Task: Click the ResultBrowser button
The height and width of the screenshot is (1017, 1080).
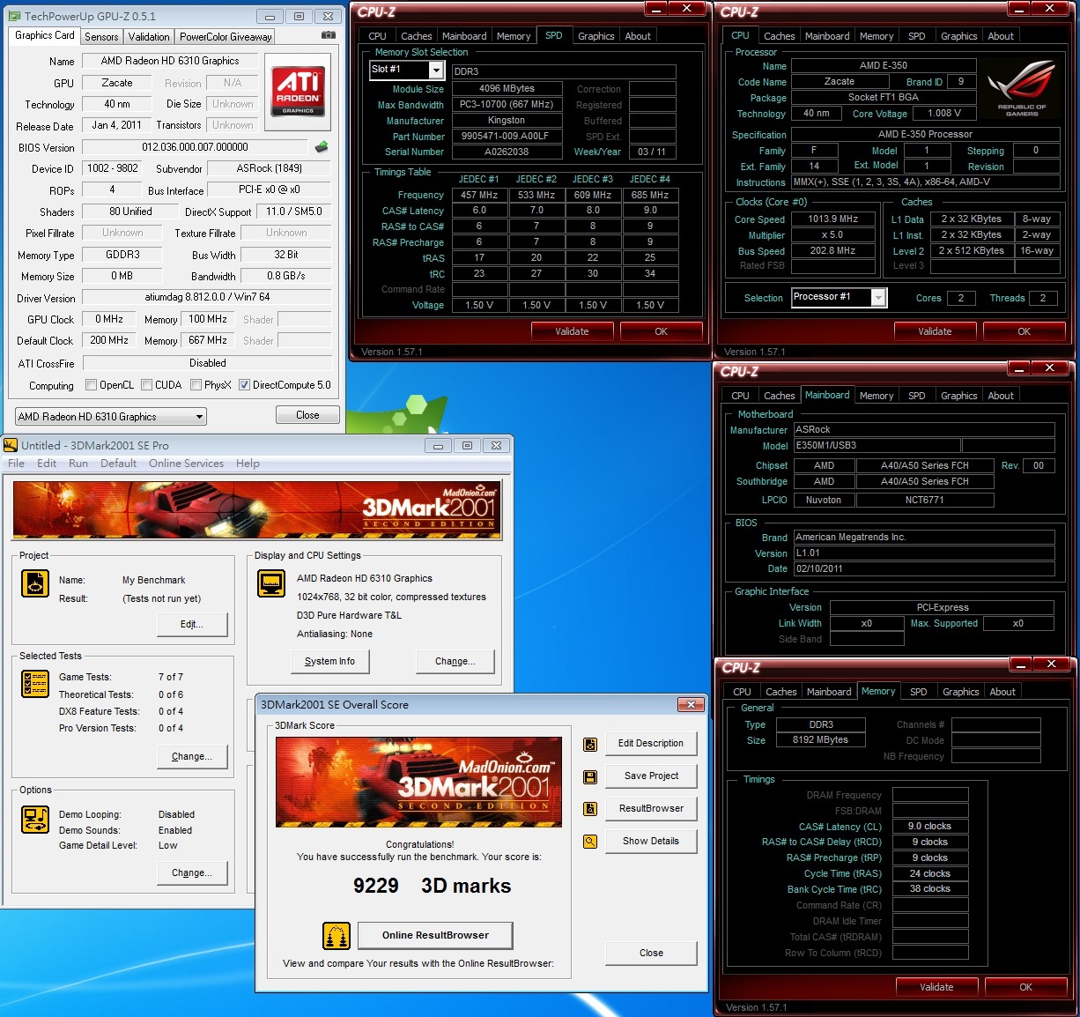Action: click(650, 808)
